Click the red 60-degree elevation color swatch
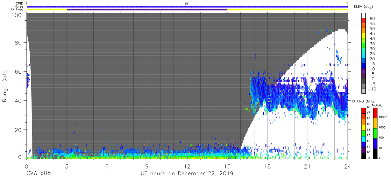The width and height of the screenshot is (391, 180). click(364, 21)
